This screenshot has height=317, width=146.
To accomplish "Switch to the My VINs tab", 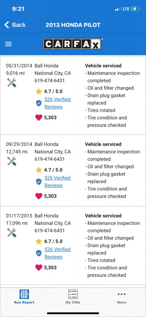I will (x=73, y=297).
